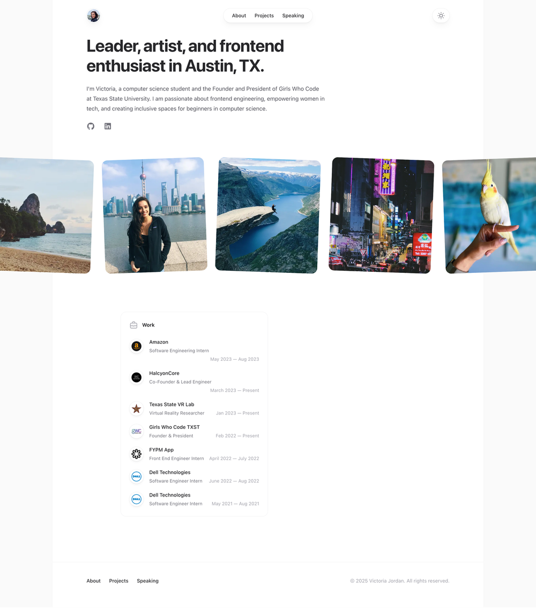
Task: Click the main headline about Austin, TX
Action: 185,56
